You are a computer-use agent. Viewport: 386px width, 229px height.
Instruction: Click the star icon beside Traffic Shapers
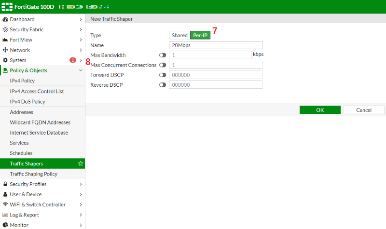click(x=81, y=164)
